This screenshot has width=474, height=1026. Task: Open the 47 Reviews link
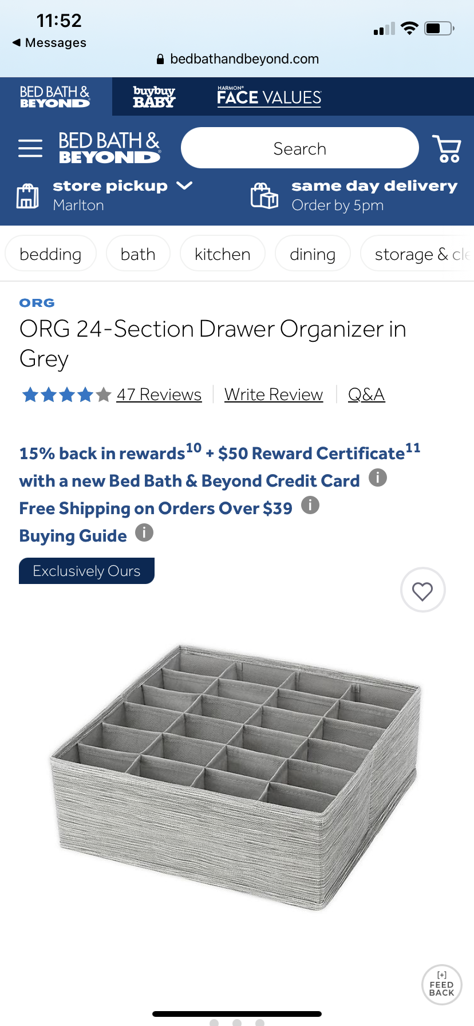coord(159,394)
